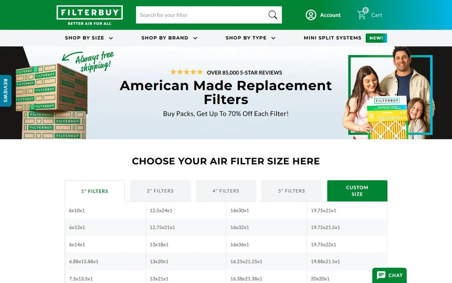Viewport: 452px width, 283px height.
Task: Go to Mini Split Systems
Action: point(332,38)
